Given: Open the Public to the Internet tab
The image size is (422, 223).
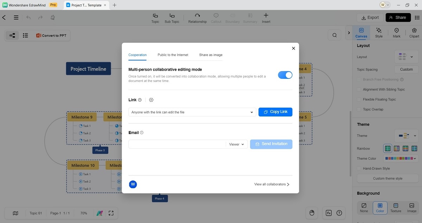Looking at the screenshot, I should (x=173, y=55).
